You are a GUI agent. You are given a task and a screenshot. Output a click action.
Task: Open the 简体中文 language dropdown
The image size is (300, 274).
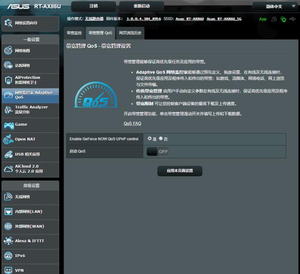pyautogui.click(x=274, y=7)
